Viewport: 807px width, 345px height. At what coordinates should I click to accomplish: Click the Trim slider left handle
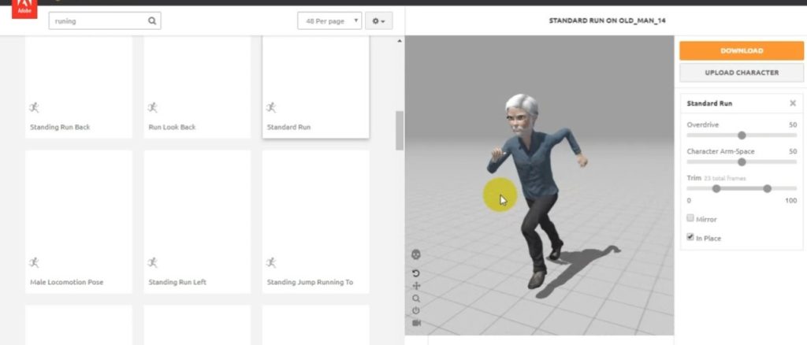tap(716, 189)
